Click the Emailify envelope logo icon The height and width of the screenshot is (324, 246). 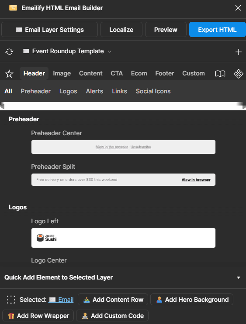(13, 8)
